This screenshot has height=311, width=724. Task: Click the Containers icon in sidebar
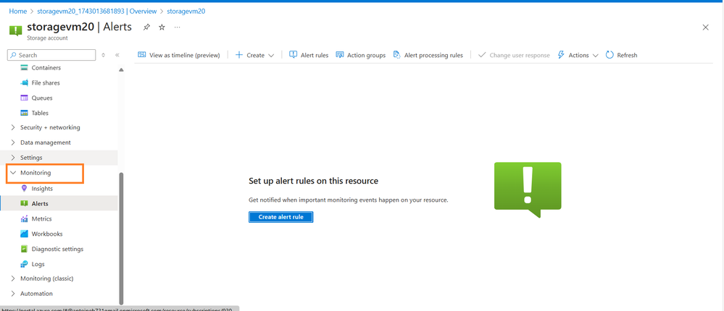click(25, 68)
